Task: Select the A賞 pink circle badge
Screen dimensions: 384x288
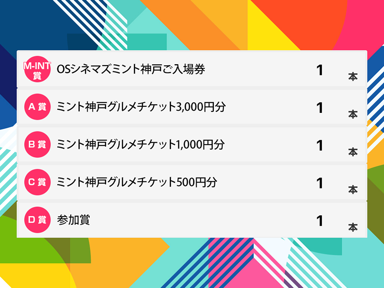Action: click(x=37, y=107)
